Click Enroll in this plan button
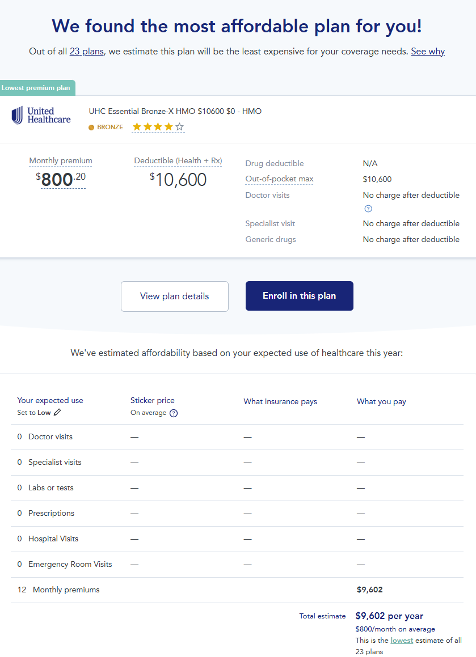The image size is (476, 657). pos(300,296)
